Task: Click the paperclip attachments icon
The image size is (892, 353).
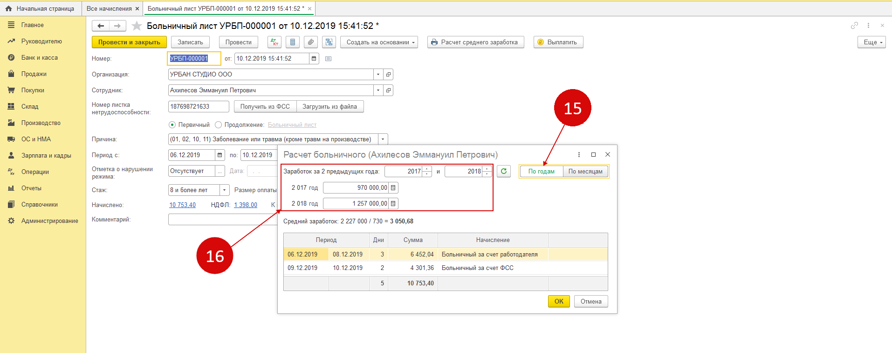Action: 311,42
